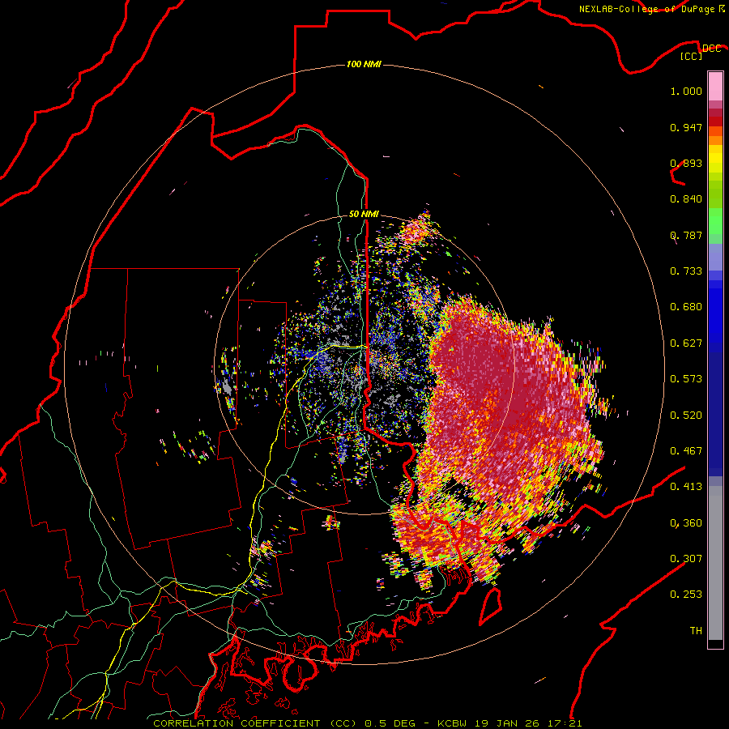
Task: Click the 19 JAN 26 date in caption
Action: pos(507,723)
